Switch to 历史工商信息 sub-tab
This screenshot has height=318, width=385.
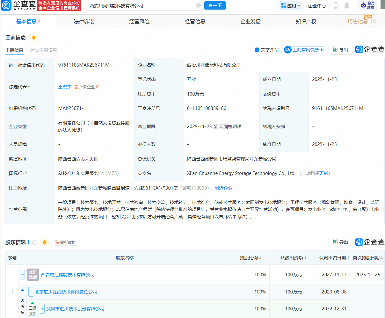tap(44, 50)
